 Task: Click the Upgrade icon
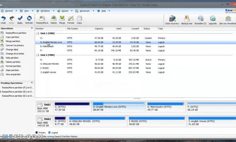pyautogui.click(x=212, y=20)
